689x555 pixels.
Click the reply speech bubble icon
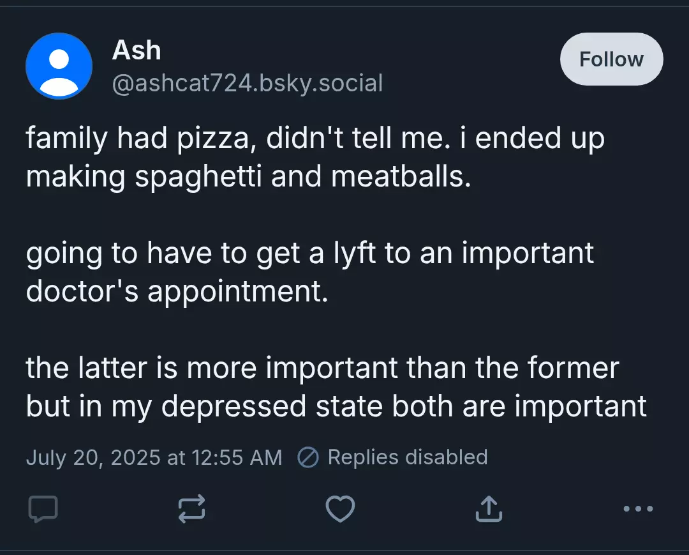43,509
